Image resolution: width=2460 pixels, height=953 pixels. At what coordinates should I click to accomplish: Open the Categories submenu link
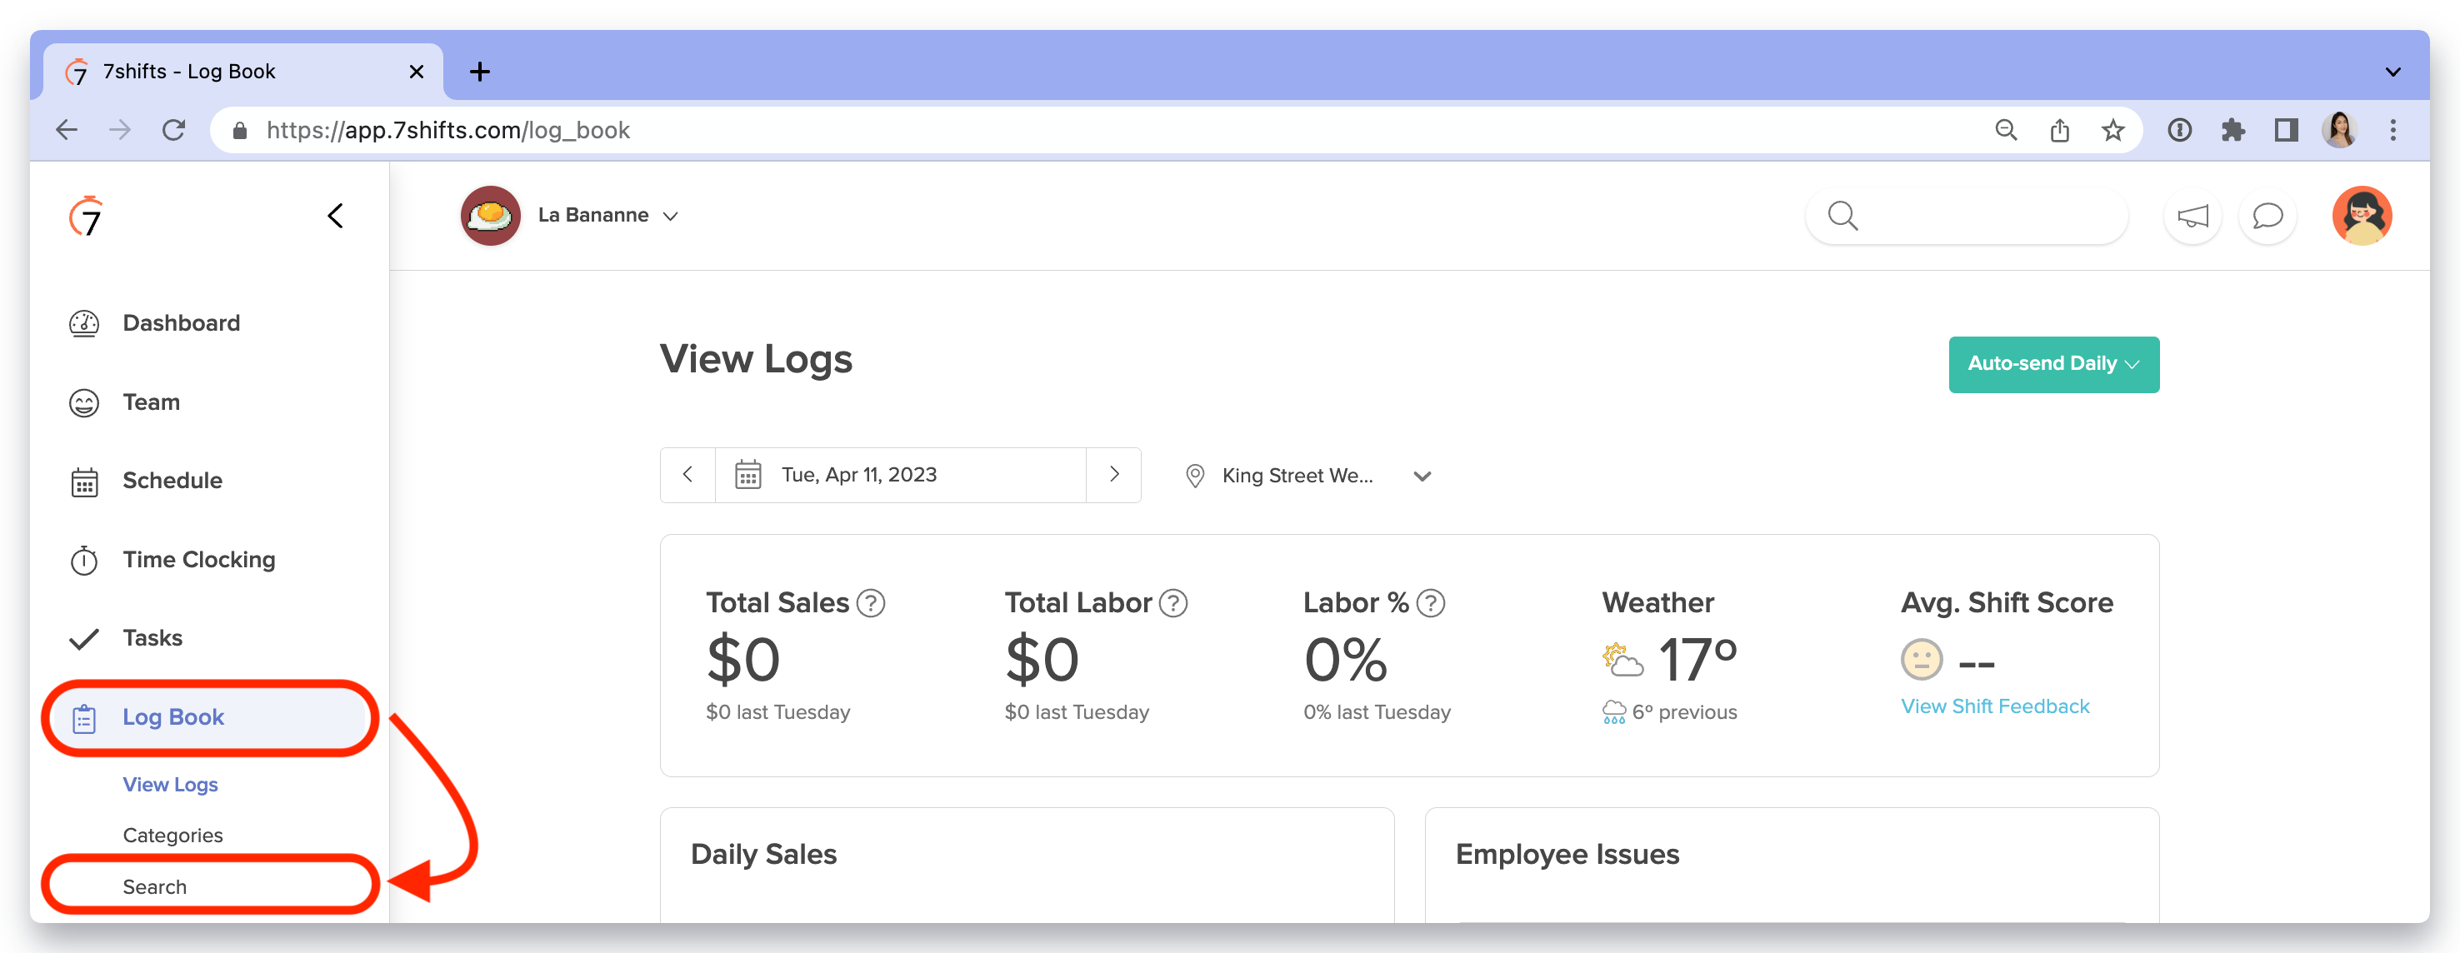(172, 835)
